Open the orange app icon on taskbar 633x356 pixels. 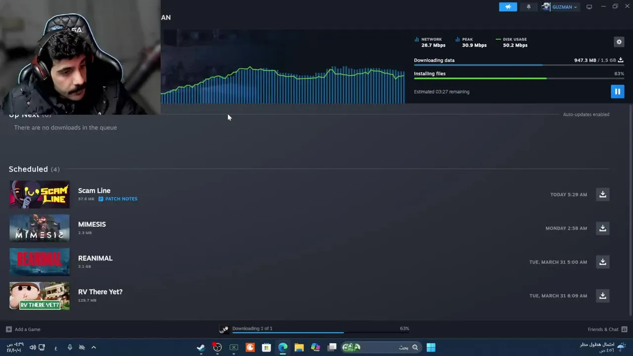click(250, 348)
